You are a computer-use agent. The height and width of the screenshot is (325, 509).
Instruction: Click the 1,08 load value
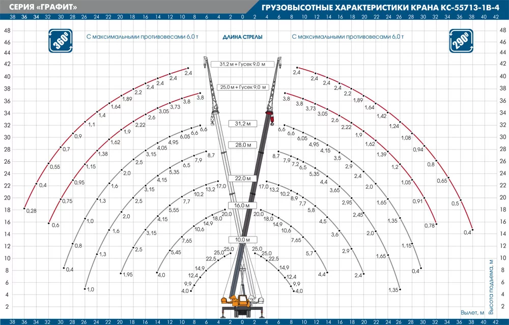[x=406, y=138]
